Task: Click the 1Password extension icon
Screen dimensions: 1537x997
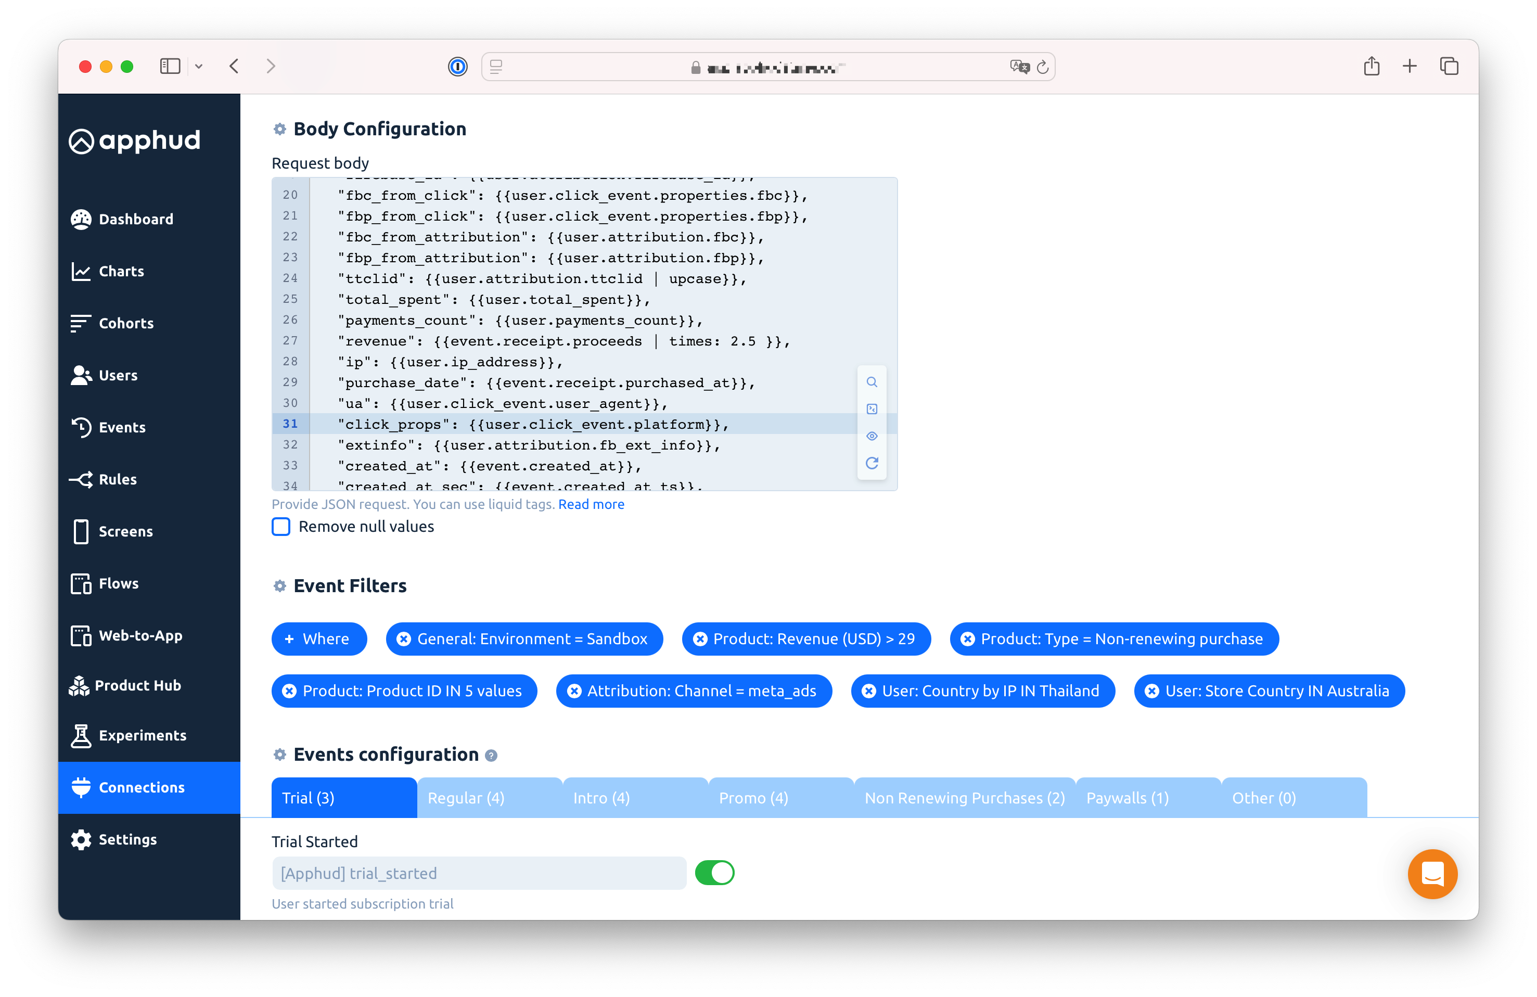Action: [x=457, y=66]
